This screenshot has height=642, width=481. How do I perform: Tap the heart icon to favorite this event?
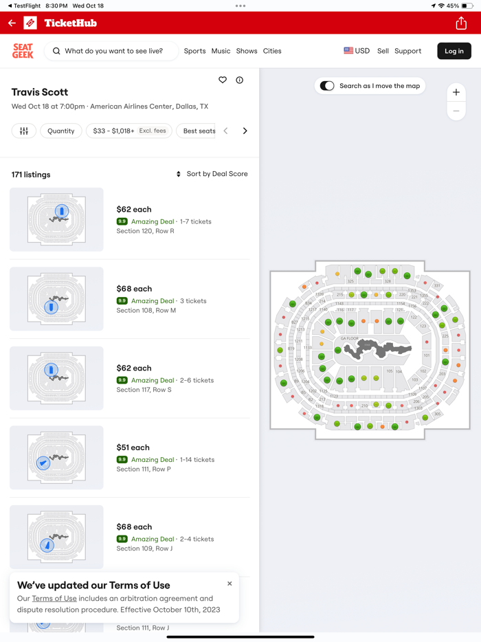[x=223, y=80]
